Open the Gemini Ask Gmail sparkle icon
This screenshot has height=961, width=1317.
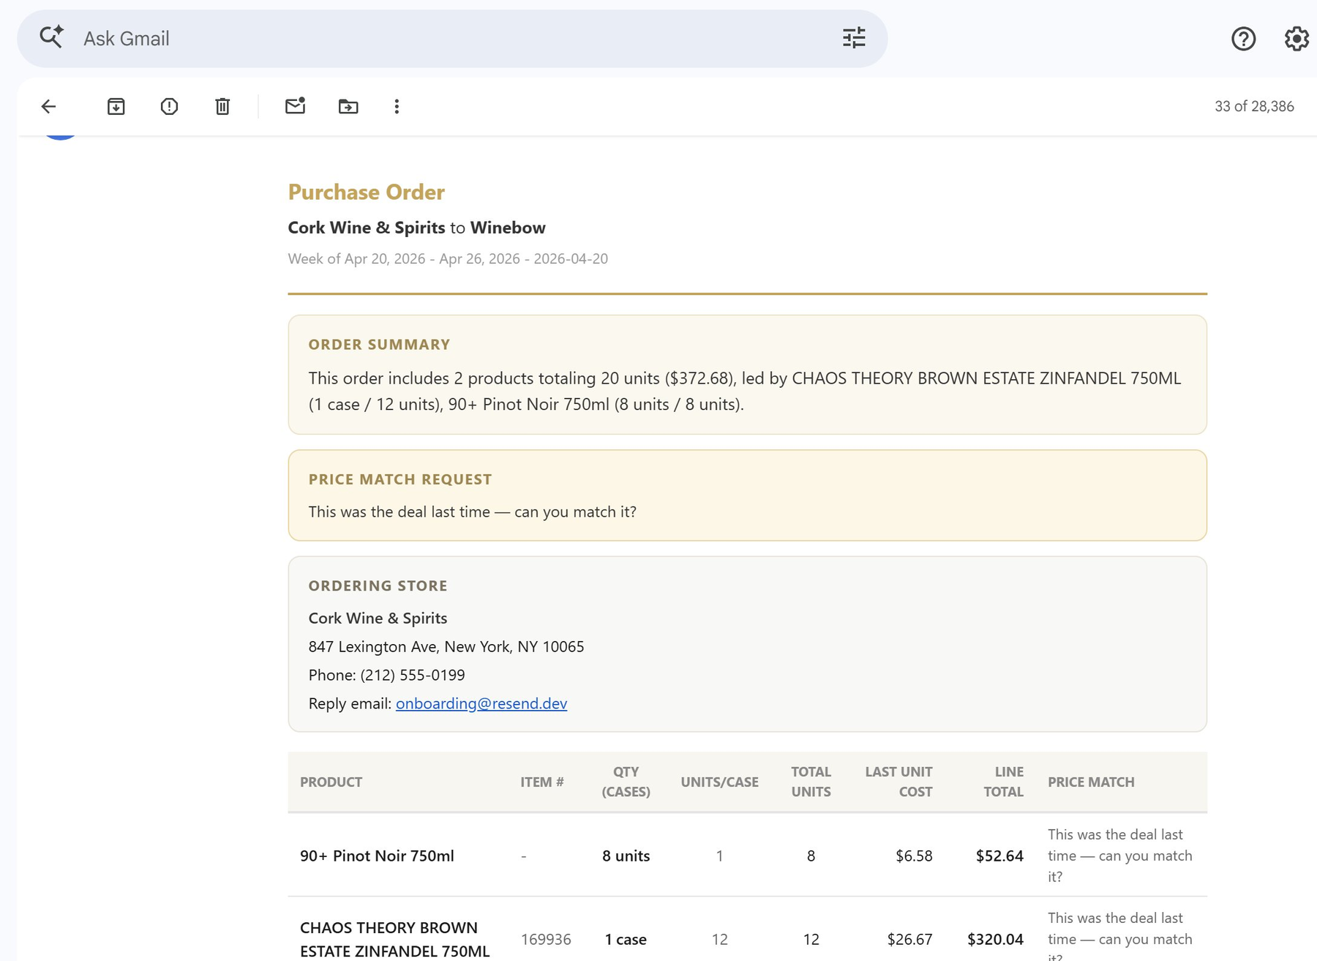click(50, 37)
